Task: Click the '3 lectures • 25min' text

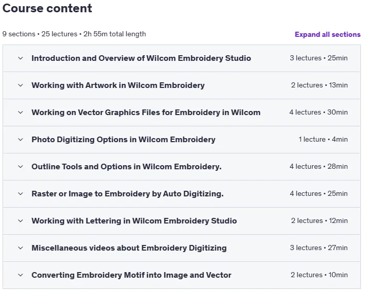Action: [319, 58]
